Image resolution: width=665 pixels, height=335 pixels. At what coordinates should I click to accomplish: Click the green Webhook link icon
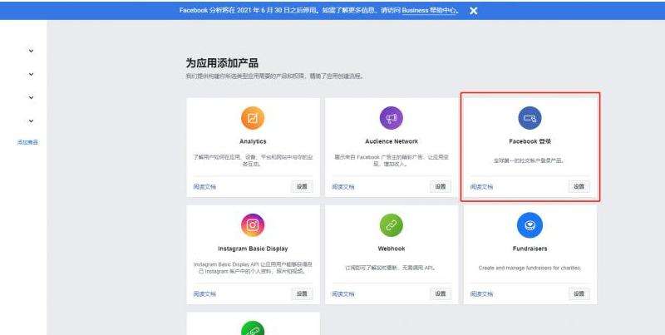[x=391, y=224]
